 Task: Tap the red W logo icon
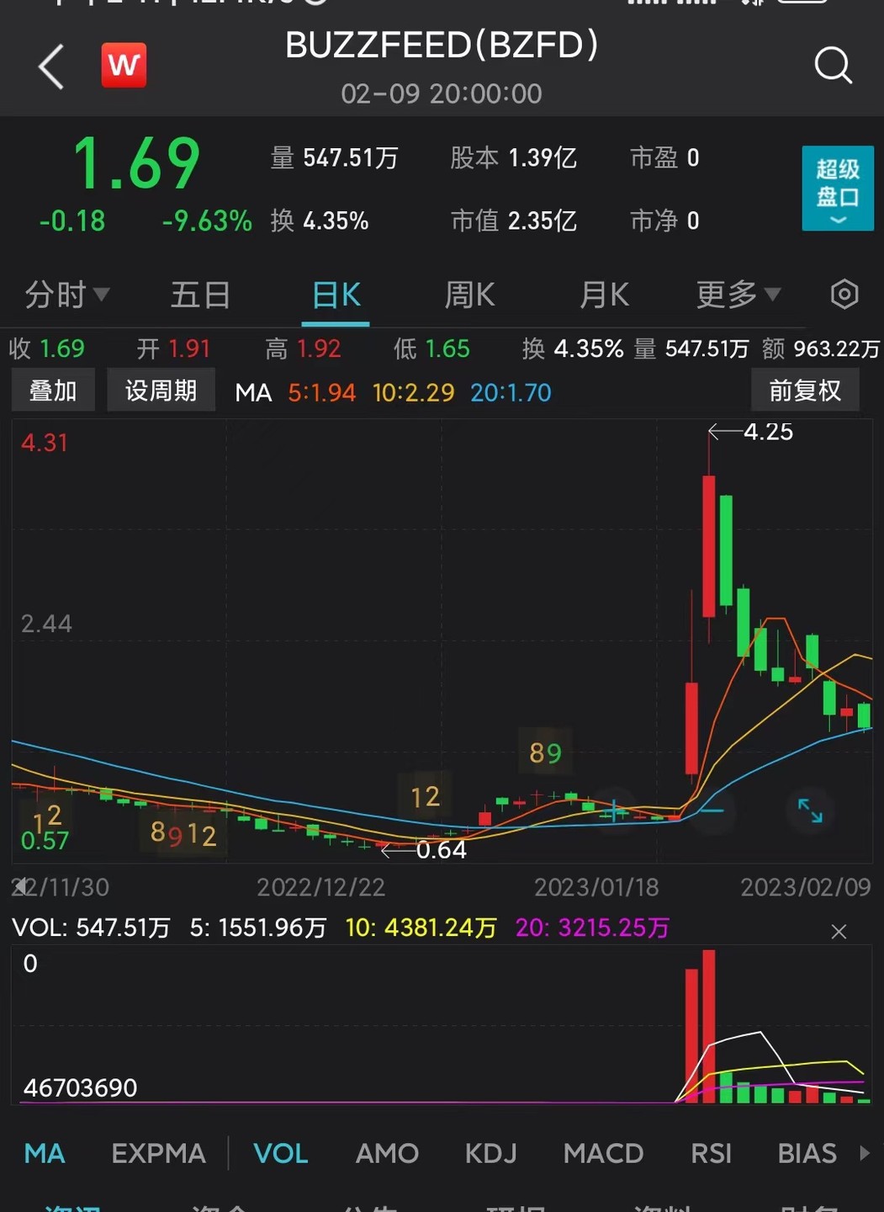click(124, 66)
